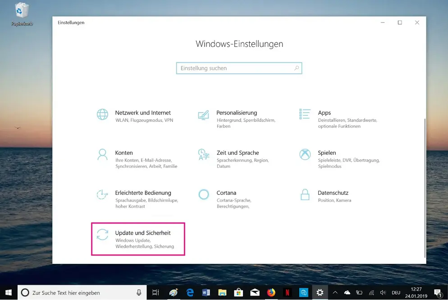Image resolution: width=448 pixels, height=300 pixels.
Task: Open Firefox from the taskbar
Action: 271,293
